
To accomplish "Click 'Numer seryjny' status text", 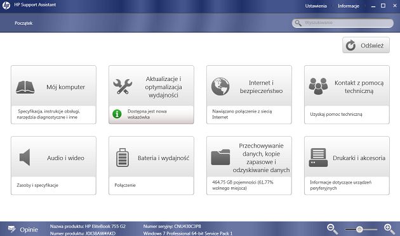I will [x=172, y=226].
